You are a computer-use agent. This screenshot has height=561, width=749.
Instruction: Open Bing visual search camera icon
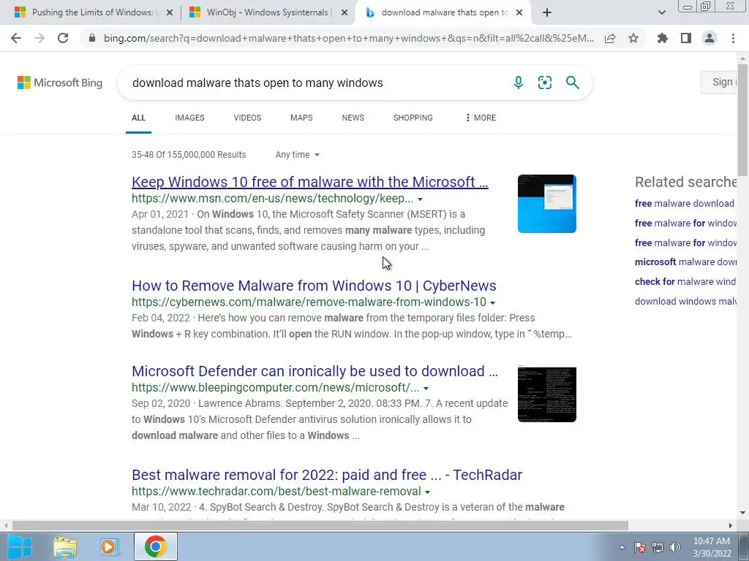click(544, 83)
